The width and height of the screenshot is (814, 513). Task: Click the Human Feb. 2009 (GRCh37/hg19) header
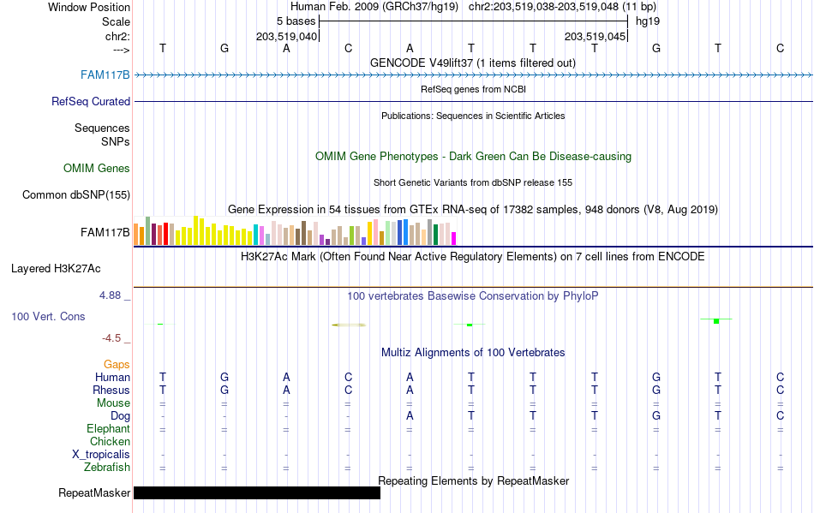[x=374, y=7]
